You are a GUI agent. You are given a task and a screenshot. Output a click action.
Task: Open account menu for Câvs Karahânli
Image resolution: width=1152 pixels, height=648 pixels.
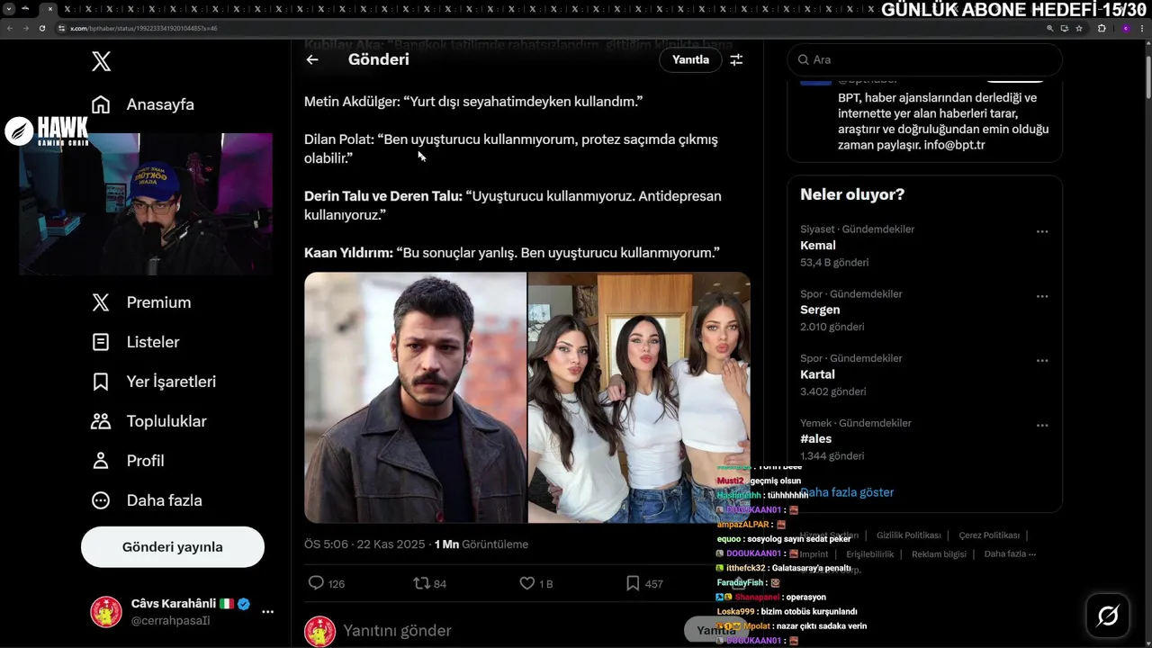267,612
